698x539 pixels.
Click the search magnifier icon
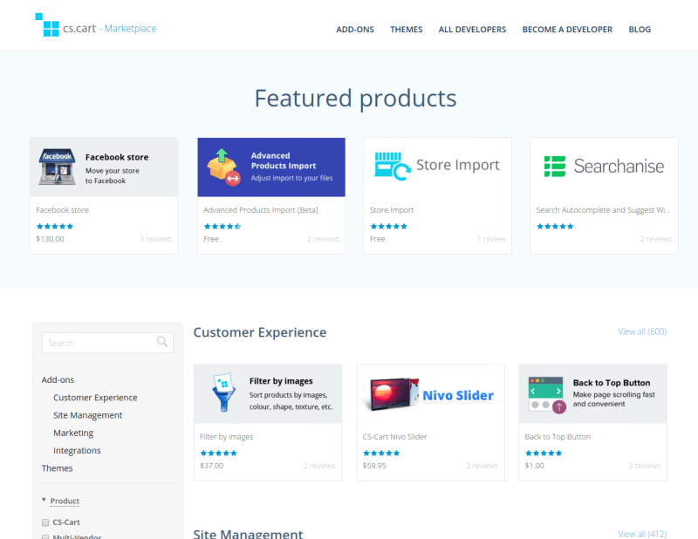click(162, 342)
